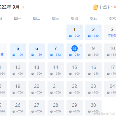Click the 周四 weekday header
This screenshot has width=116, height=116.
click(x=74, y=18)
